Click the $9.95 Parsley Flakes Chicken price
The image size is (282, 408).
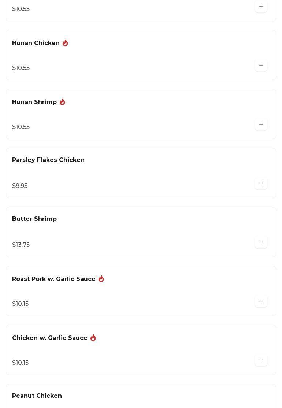pyautogui.click(x=20, y=186)
